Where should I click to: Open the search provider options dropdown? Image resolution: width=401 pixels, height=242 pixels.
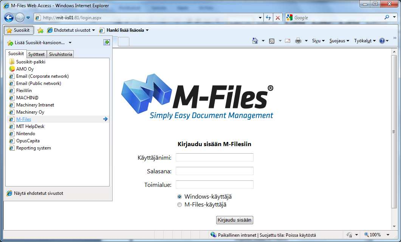pyautogui.click(x=394, y=17)
